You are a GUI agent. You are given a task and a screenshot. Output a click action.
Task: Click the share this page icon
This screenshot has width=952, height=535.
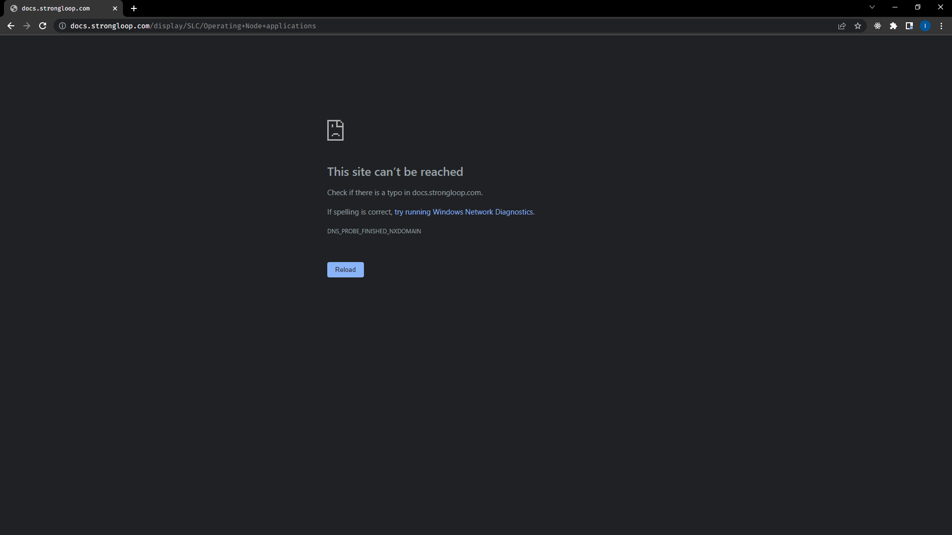pos(842,26)
